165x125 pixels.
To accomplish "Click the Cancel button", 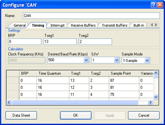I will point(144,115).
